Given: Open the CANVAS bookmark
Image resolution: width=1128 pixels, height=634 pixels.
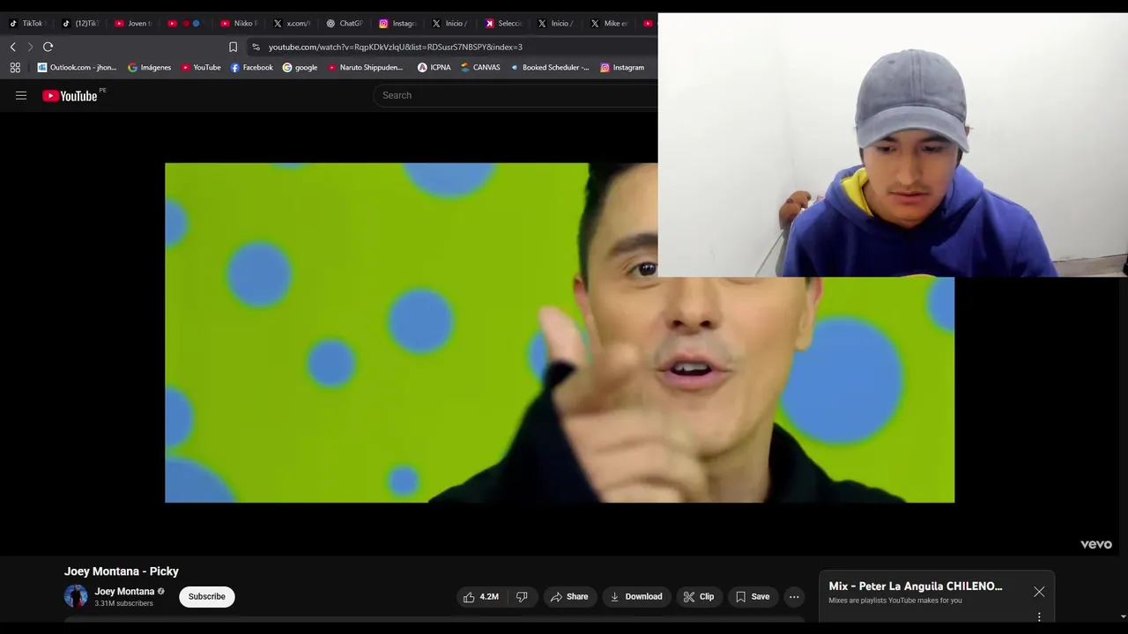Looking at the screenshot, I should click(x=480, y=67).
